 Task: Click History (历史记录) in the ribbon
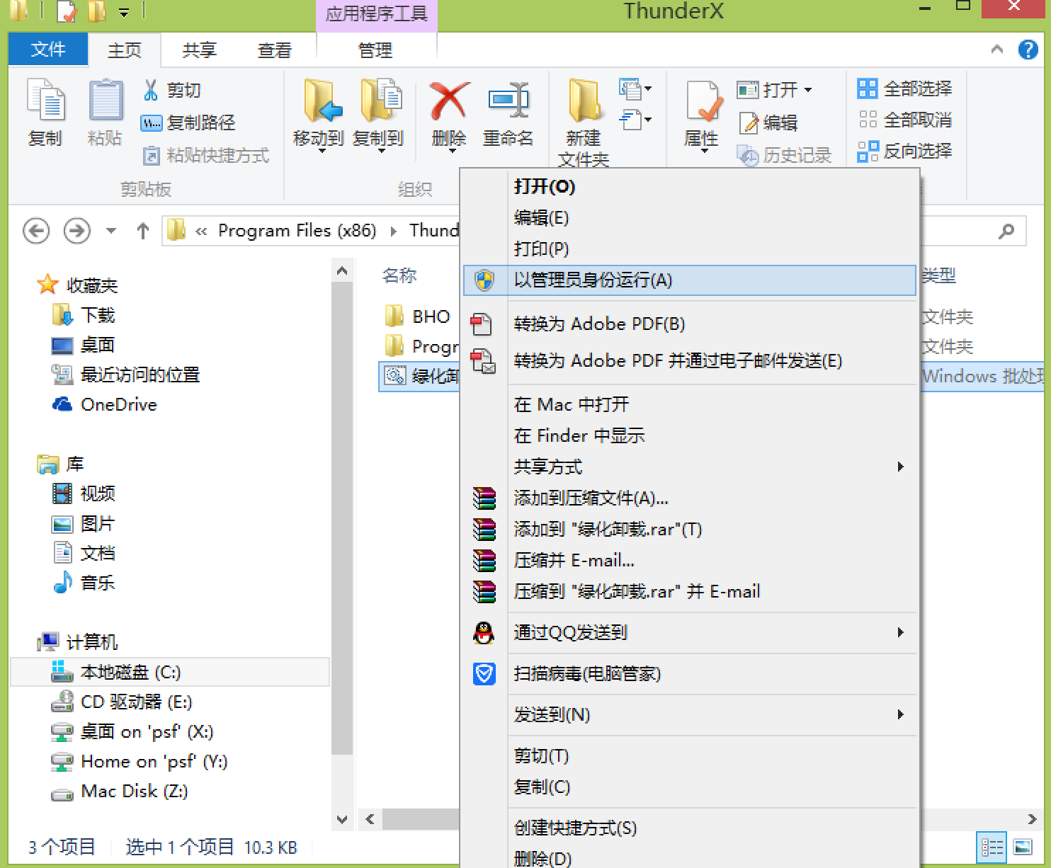point(783,155)
